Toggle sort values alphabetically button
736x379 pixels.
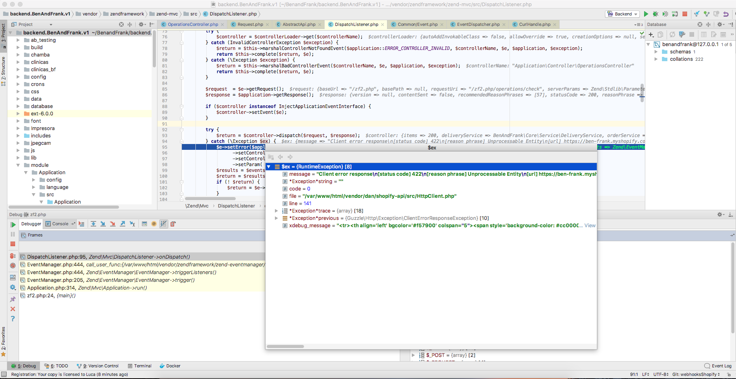pos(164,224)
